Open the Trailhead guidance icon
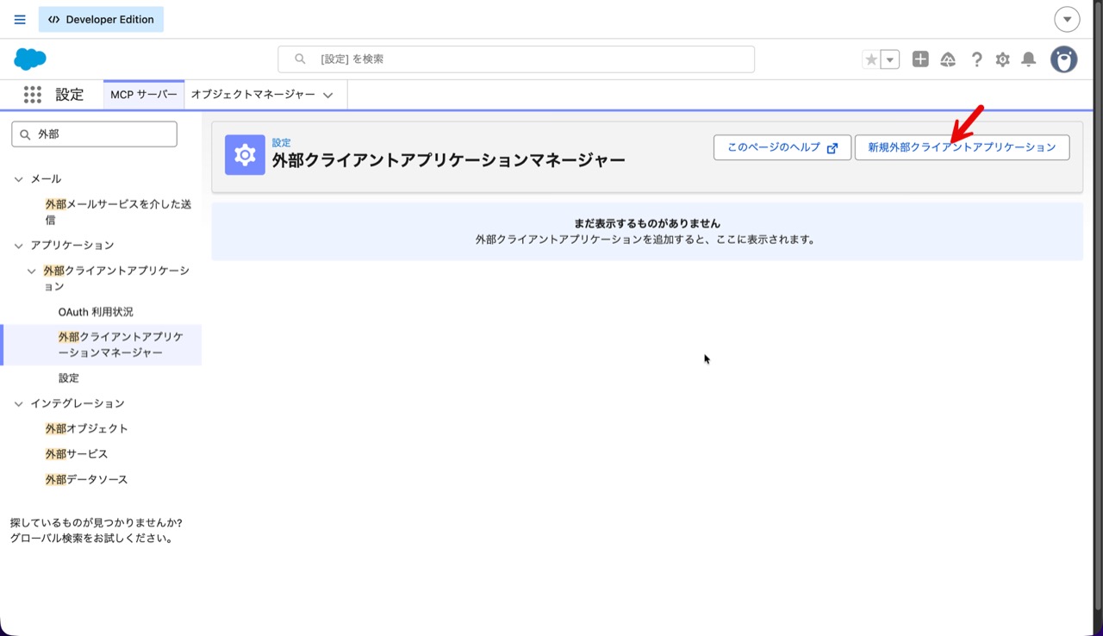The width and height of the screenshot is (1103, 636). pyautogui.click(x=948, y=59)
